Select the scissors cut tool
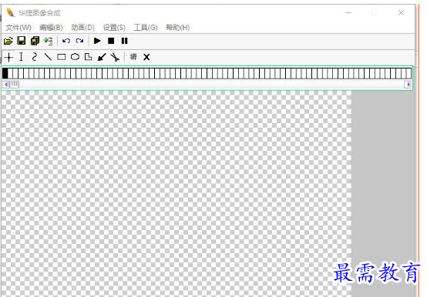 [115, 57]
